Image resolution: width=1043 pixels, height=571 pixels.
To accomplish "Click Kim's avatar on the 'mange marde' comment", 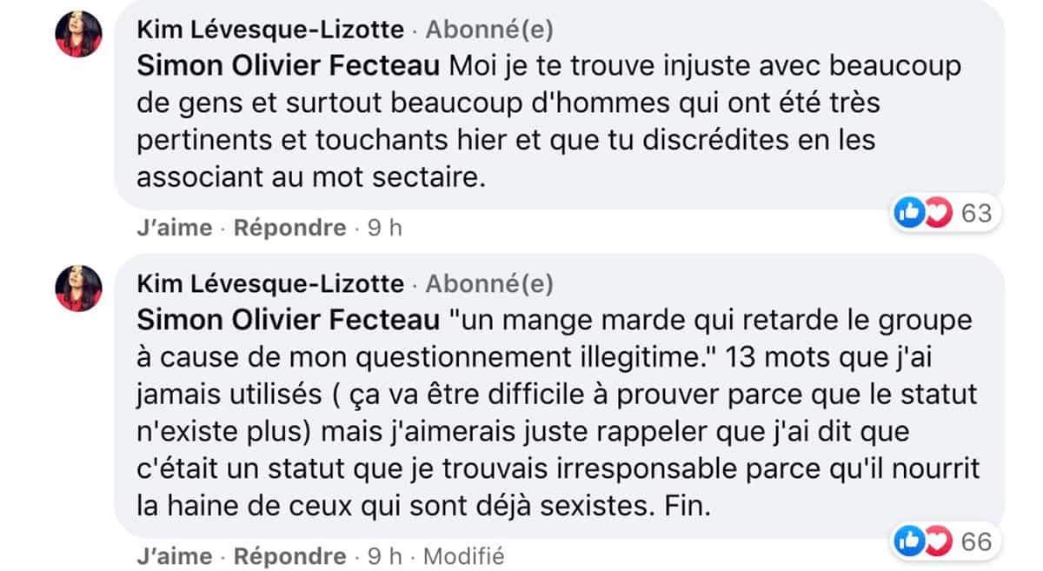I will [78, 288].
